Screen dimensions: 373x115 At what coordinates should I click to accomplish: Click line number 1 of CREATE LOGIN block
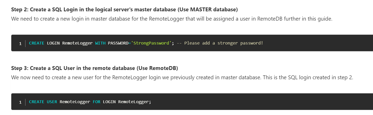pos(20,43)
